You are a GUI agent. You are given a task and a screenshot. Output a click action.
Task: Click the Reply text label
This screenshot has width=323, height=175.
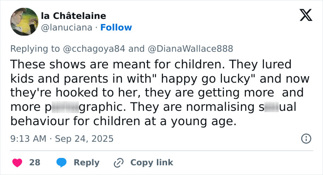87,163
